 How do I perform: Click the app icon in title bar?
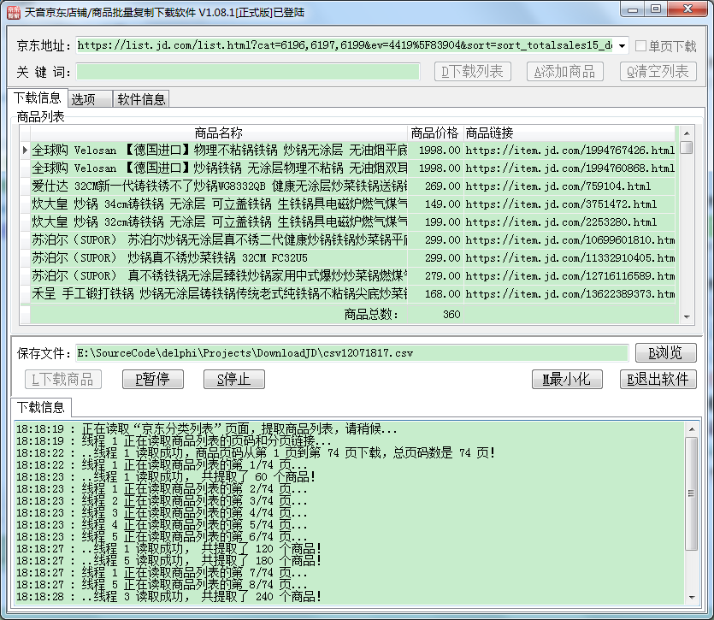(x=12, y=12)
